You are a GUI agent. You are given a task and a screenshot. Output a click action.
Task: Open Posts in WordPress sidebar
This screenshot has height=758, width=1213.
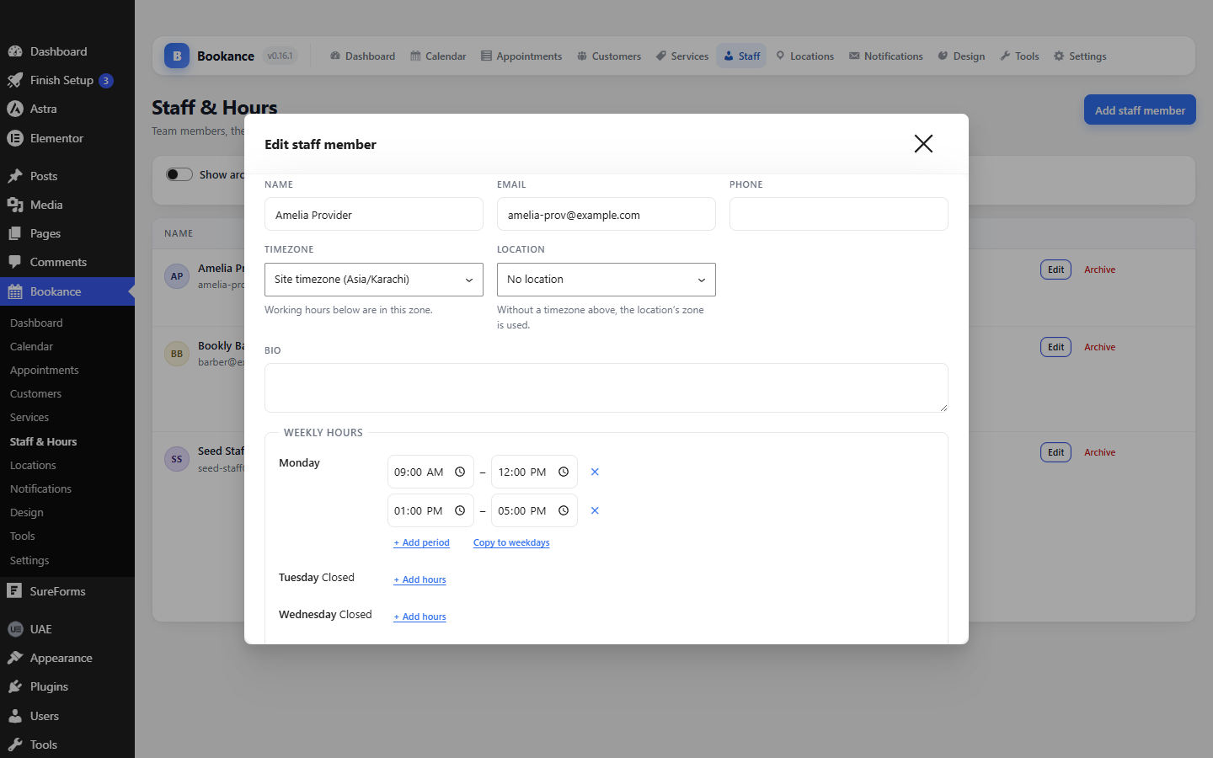[67, 176]
